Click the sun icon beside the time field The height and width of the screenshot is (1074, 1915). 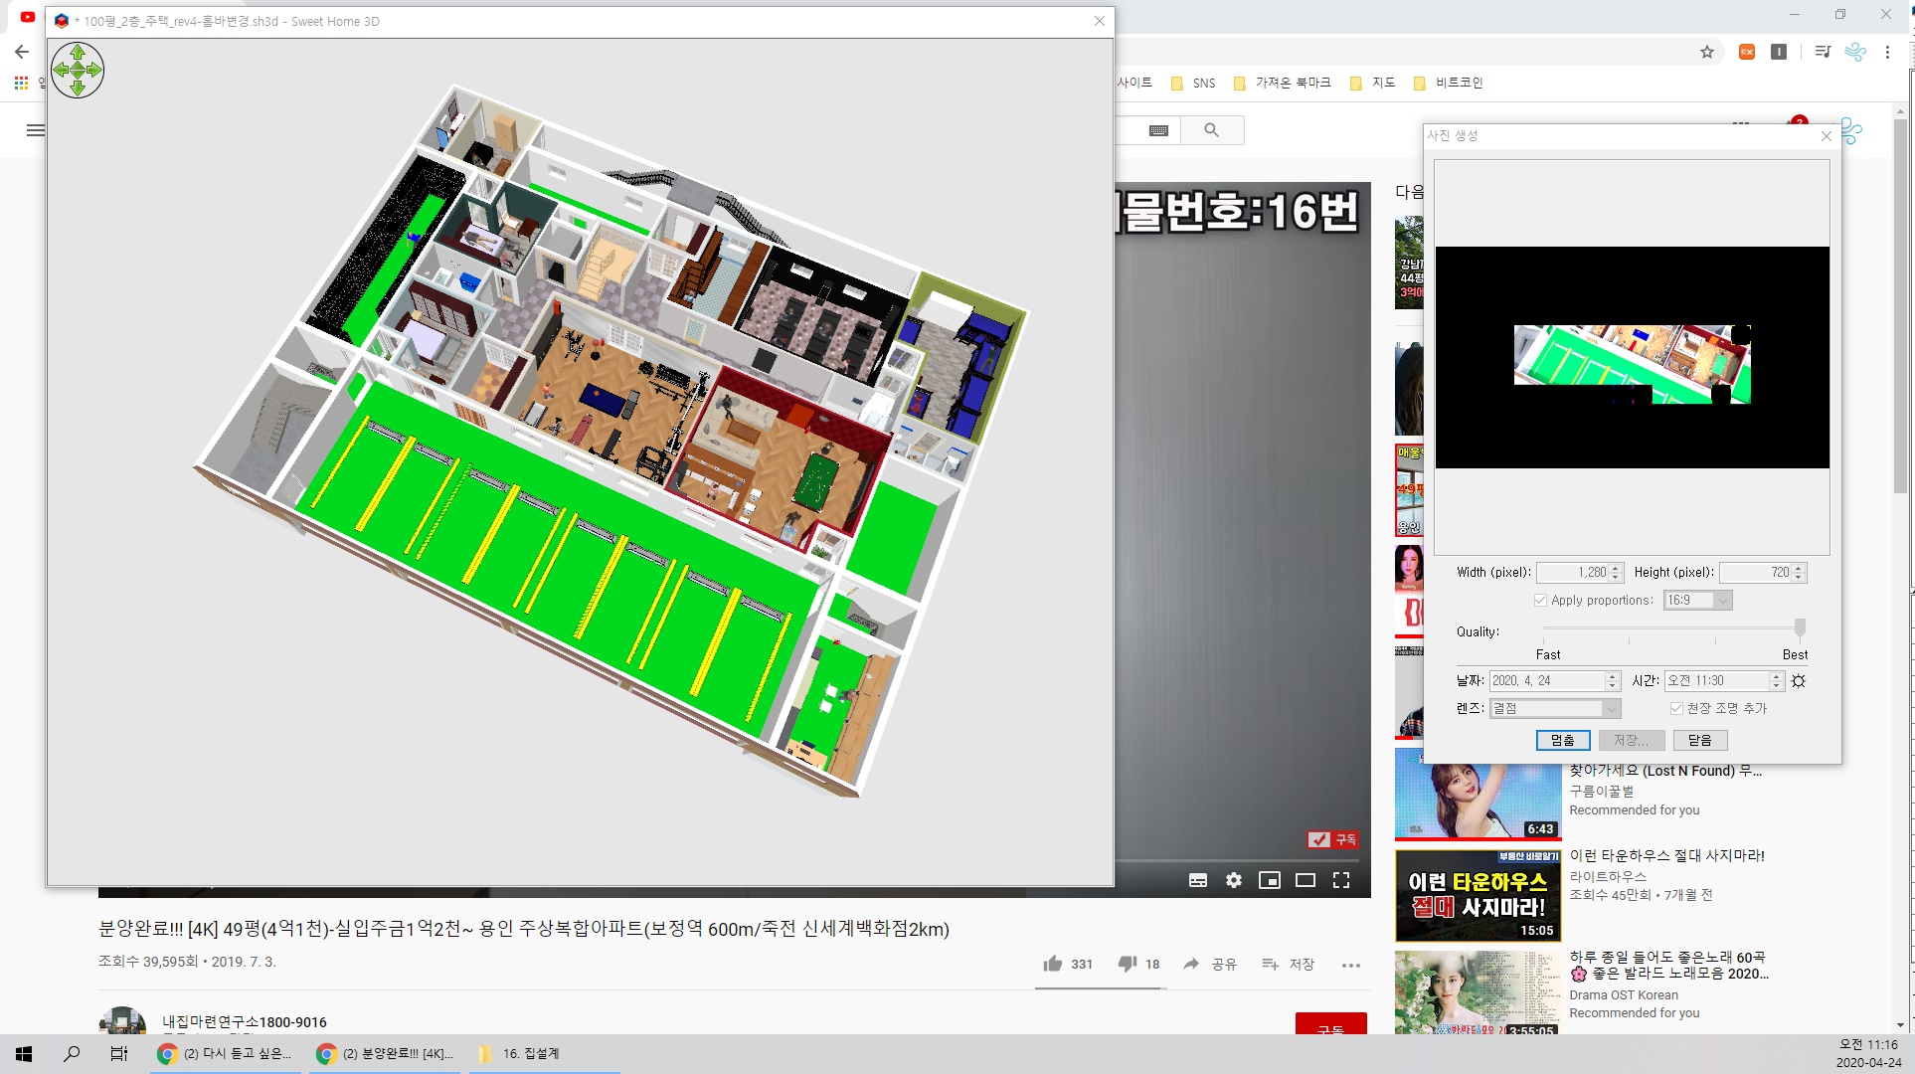tap(1798, 681)
